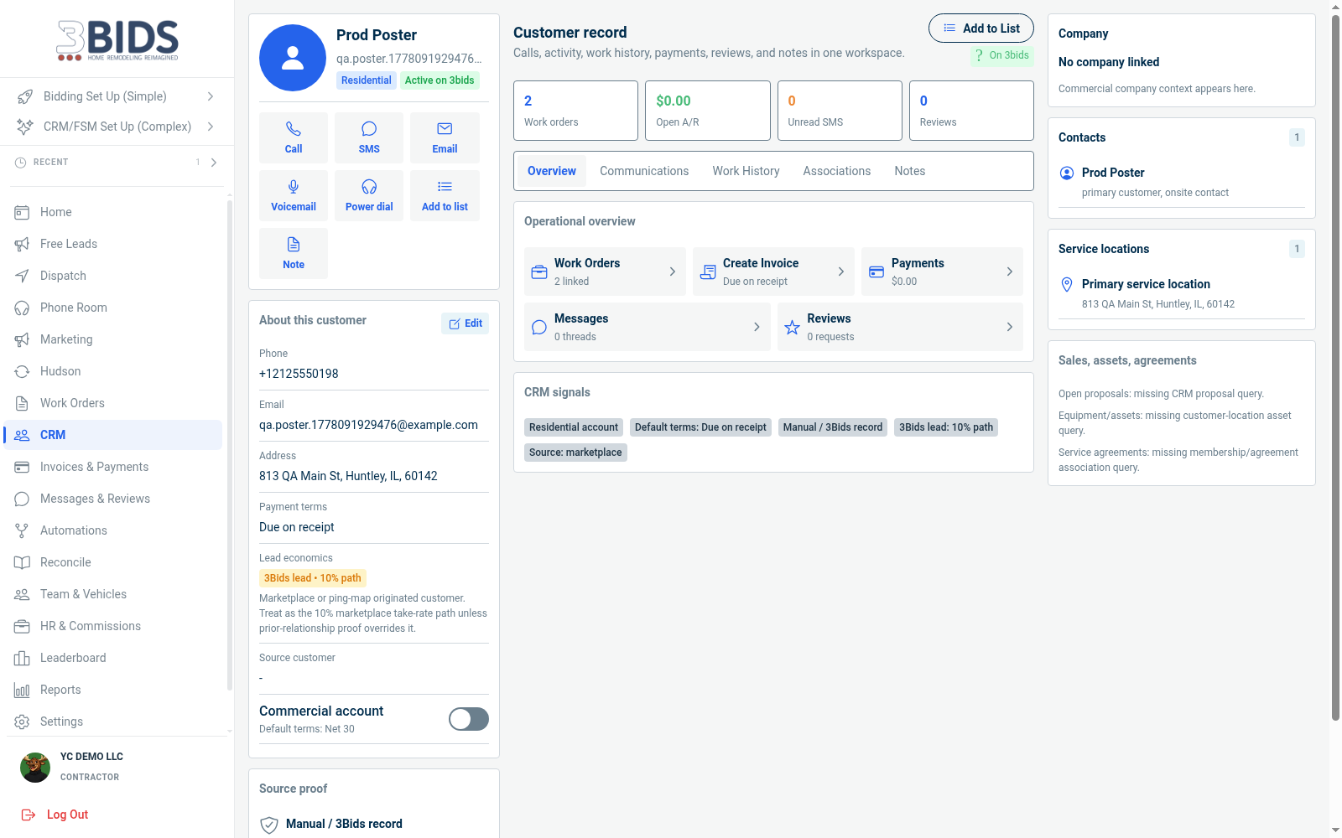
Task: Switch to the Associations tab
Action: coord(837,171)
